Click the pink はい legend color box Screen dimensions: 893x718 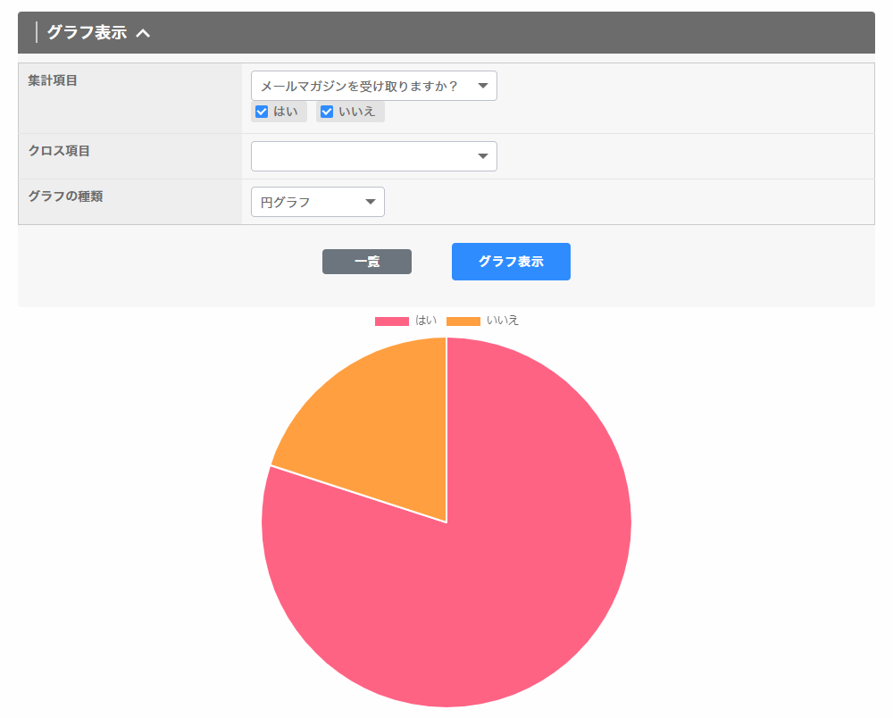[x=391, y=321]
